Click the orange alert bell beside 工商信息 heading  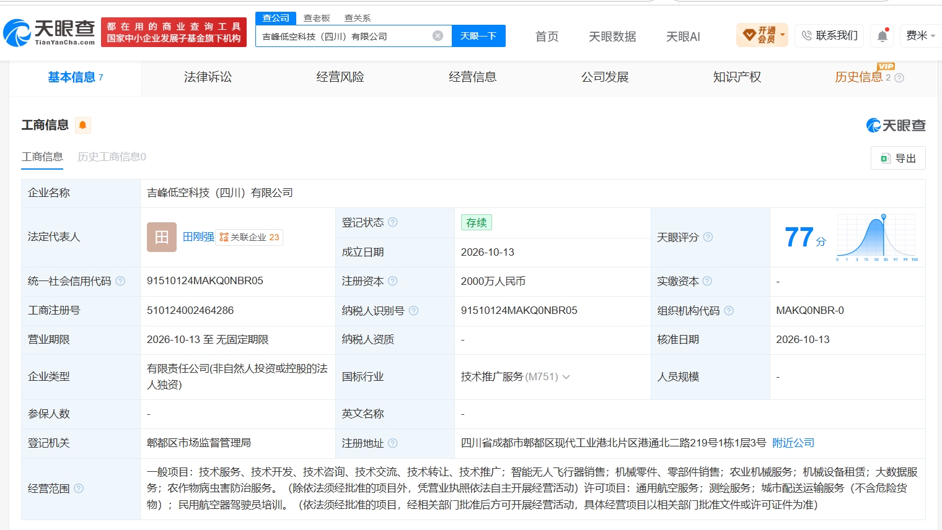click(82, 125)
